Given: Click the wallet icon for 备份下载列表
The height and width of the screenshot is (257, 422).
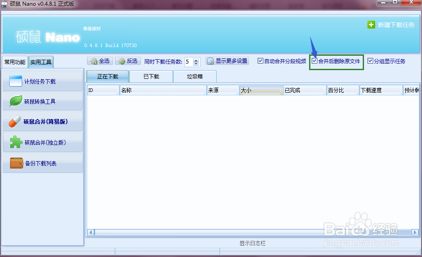Looking at the screenshot, I should coord(17,163).
